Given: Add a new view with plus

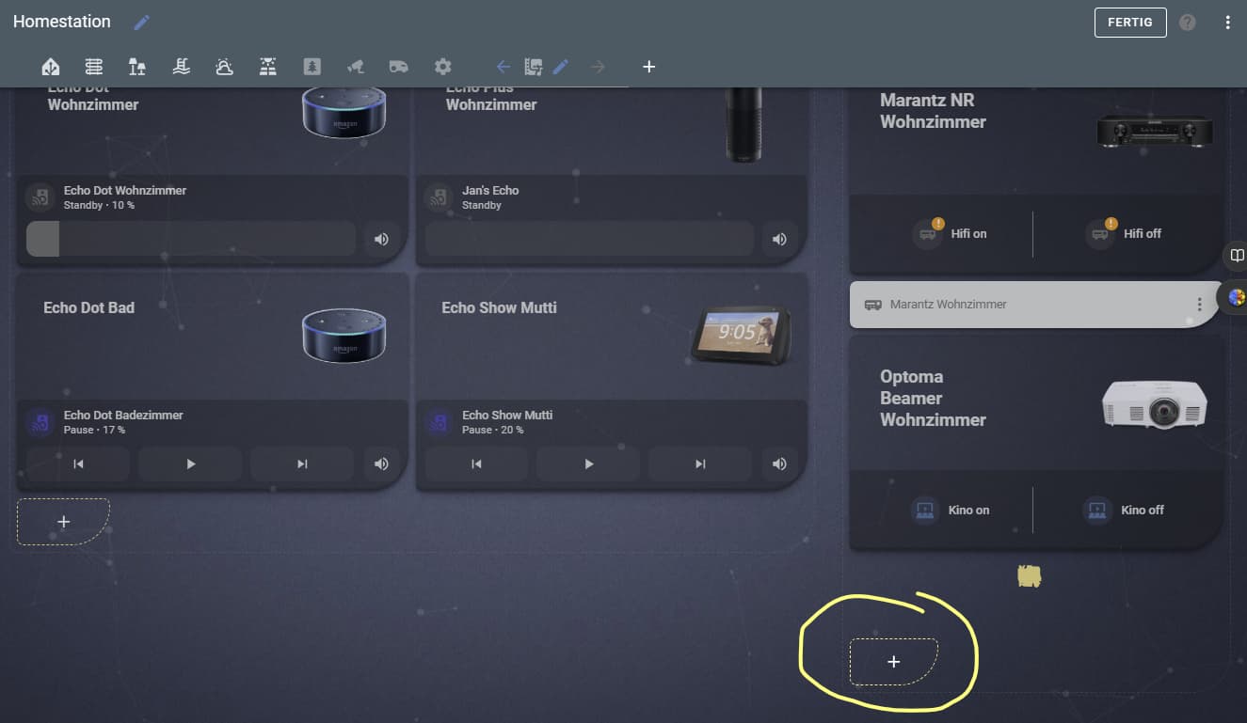Looking at the screenshot, I should (648, 67).
